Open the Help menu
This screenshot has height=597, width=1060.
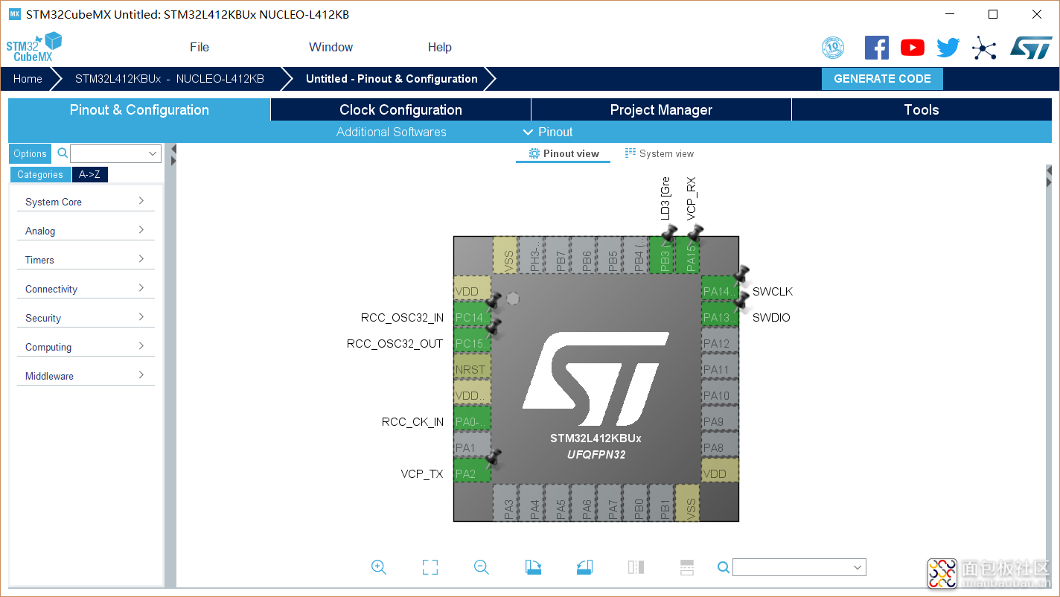440,47
